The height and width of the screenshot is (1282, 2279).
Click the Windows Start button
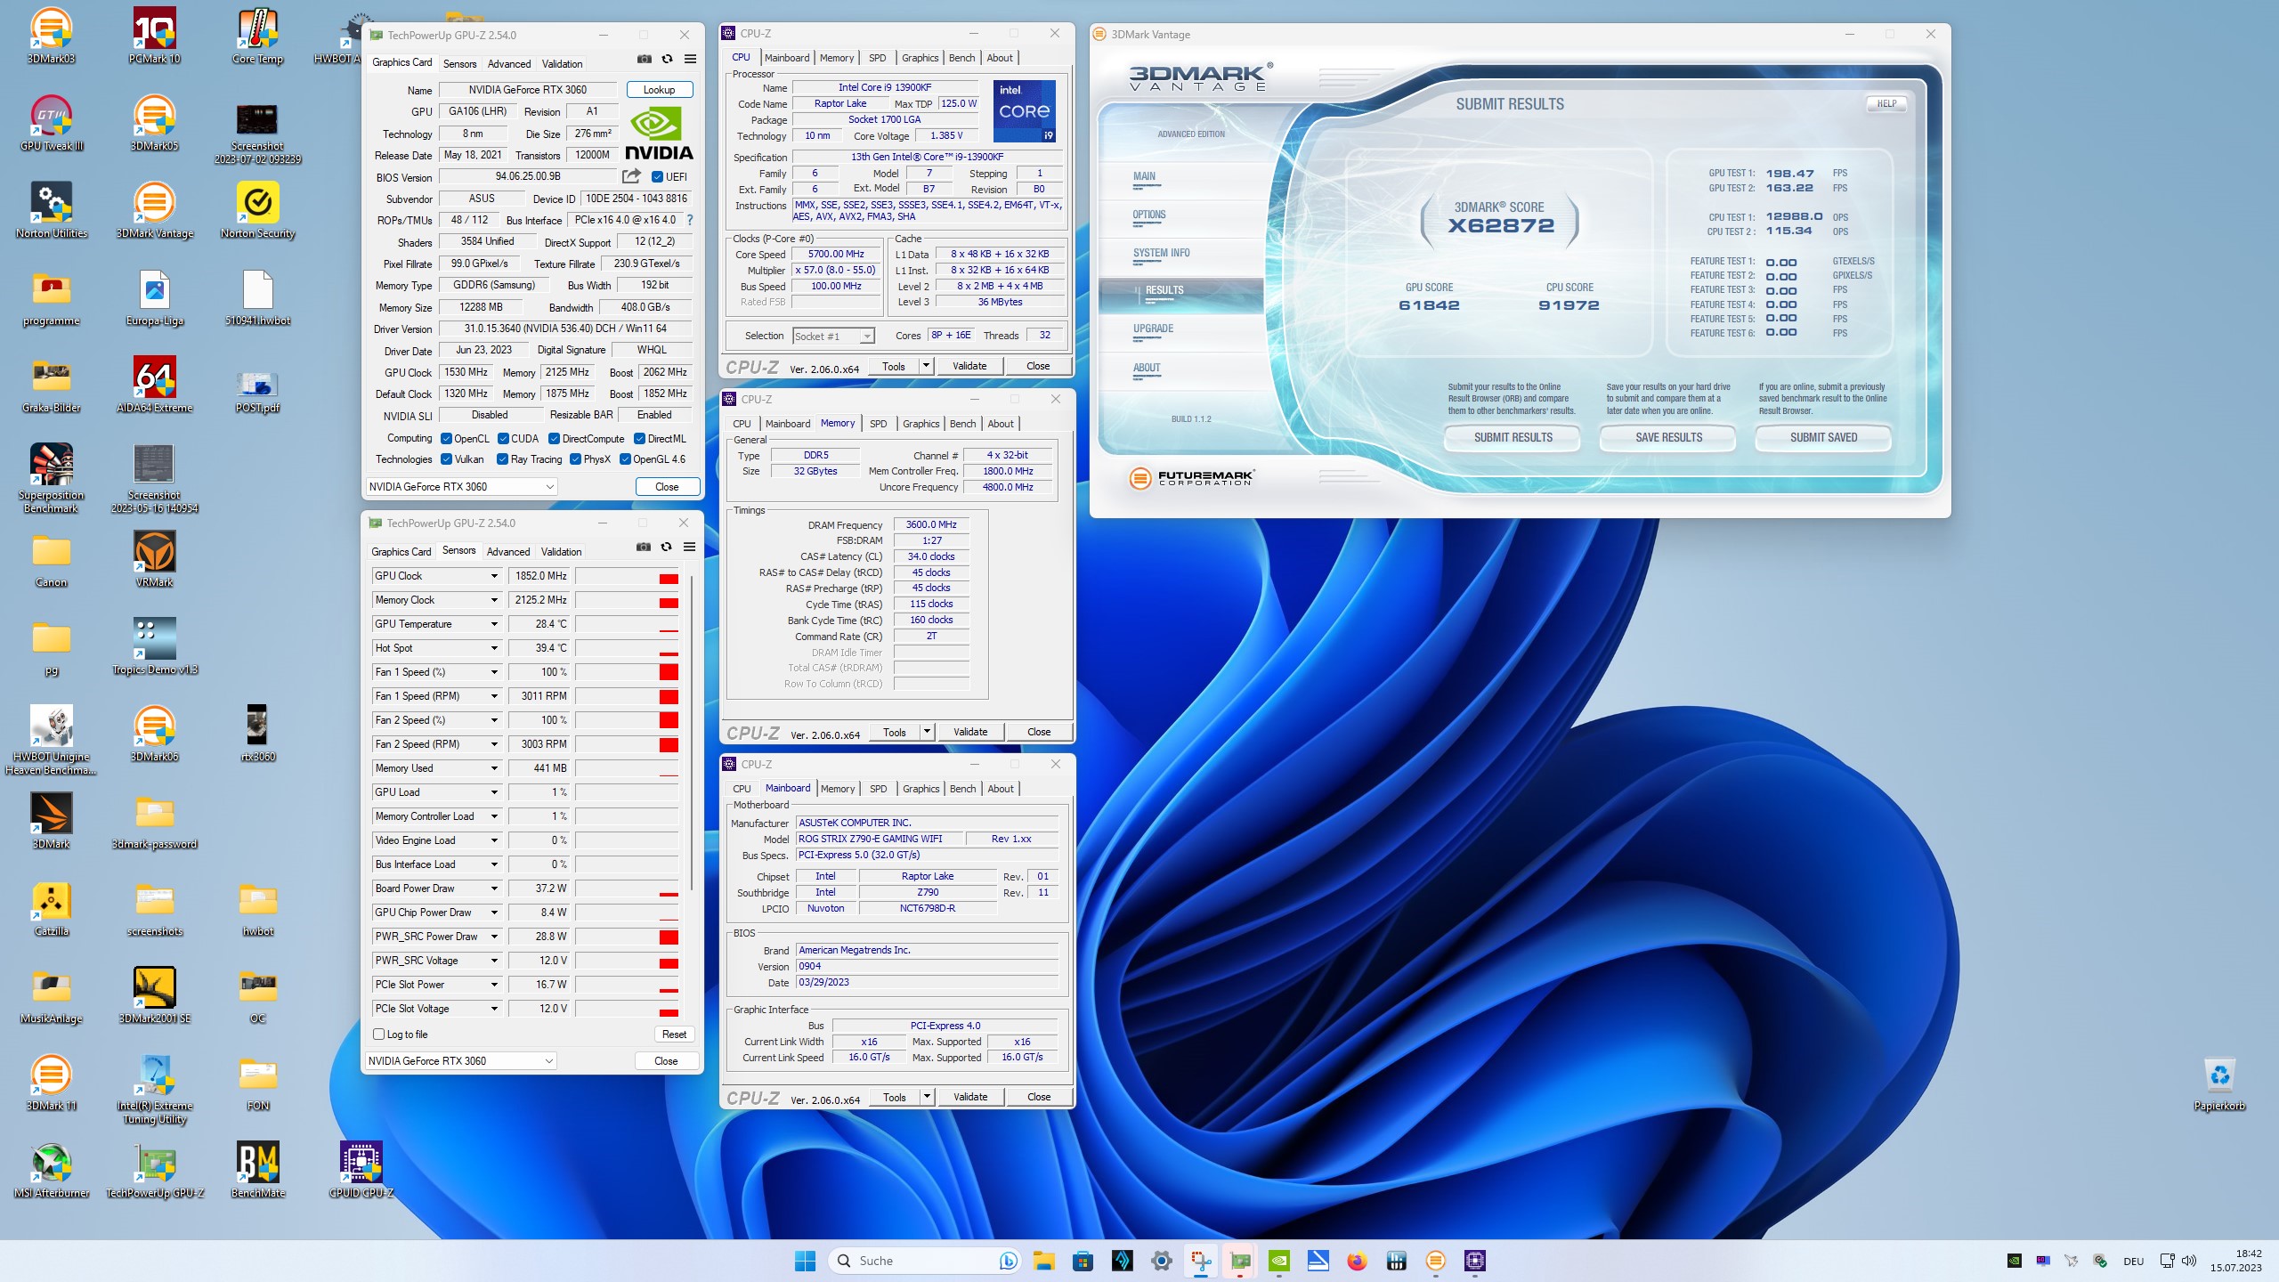(805, 1261)
